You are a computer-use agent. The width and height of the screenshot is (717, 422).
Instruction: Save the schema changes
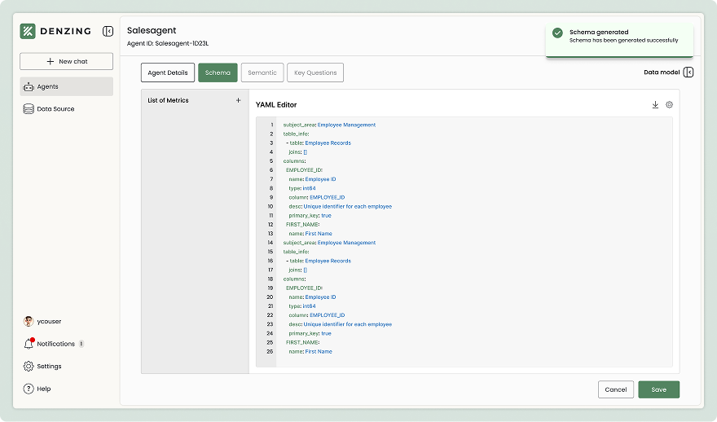658,389
